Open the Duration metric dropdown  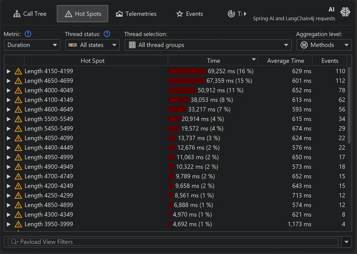[x=32, y=45]
